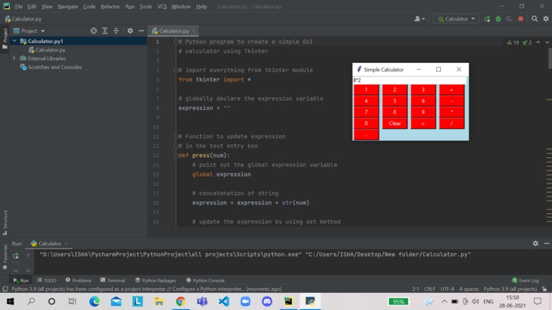This screenshot has width=552, height=310.
Task: Click the decimal point button in Simple Calculator
Action: coord(366,135)
